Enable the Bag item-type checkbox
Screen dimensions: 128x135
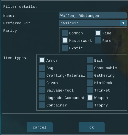(42, 68)
